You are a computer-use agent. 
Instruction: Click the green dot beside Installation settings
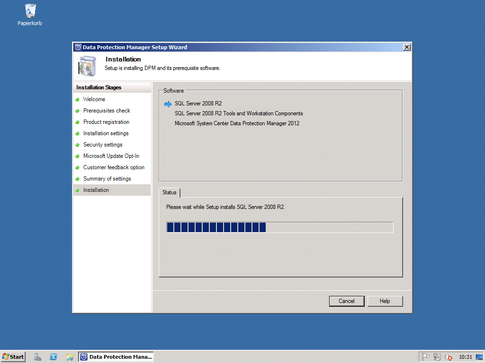point(77,133)
